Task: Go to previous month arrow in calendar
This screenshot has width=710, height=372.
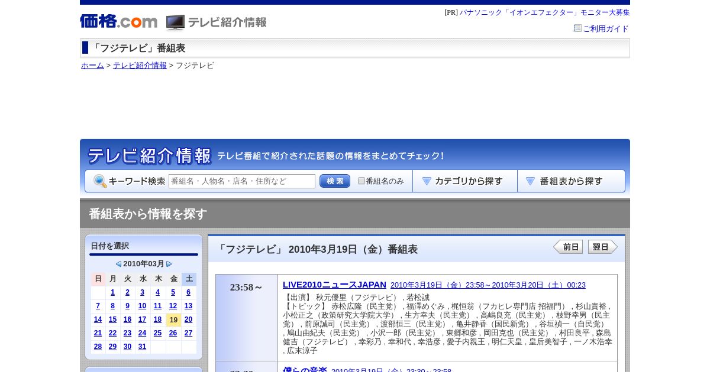Action: click(x=118, y=264)
